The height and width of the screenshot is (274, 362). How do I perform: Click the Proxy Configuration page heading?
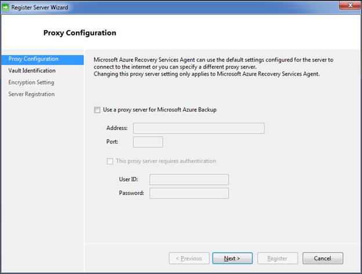(x=79, y=33)
